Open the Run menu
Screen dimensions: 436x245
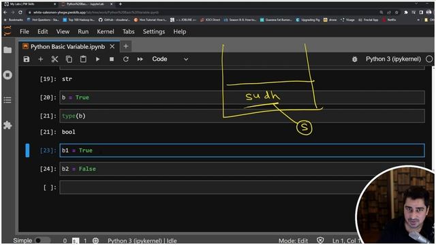pyautogui.click(x=83, y=32)
